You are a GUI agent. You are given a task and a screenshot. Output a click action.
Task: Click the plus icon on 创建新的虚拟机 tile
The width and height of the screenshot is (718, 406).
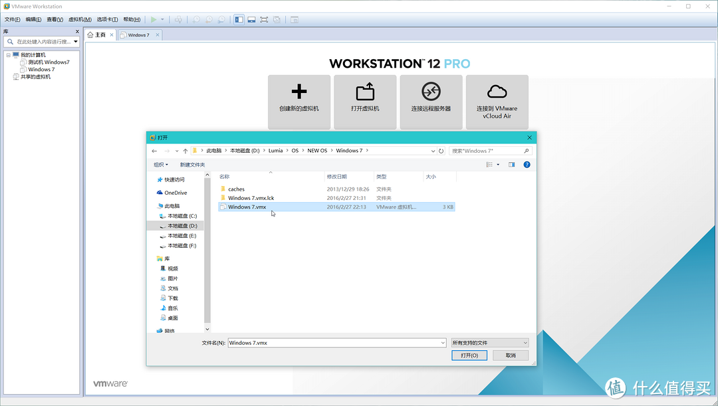(x=299, y=92)
